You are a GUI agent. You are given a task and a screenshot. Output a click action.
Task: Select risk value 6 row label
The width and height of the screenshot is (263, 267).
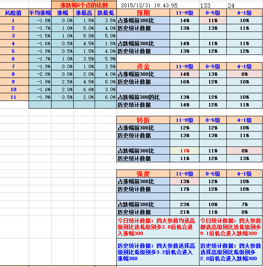[14, 59]
